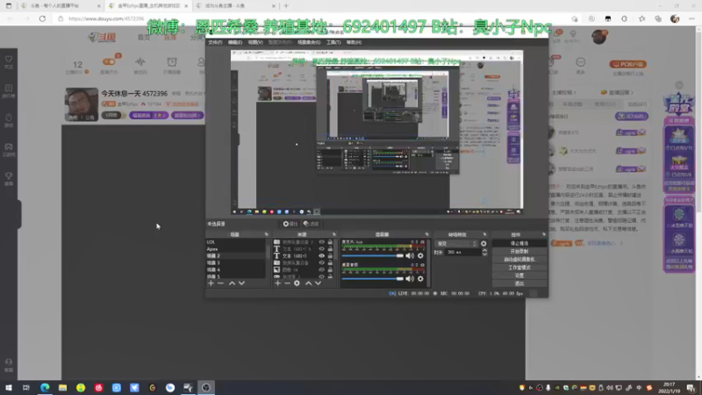Image resolution: width=702 pixels, height=395 pixels.
Task: Pop out the 场景 dock panel
Action: coord(267,234)
